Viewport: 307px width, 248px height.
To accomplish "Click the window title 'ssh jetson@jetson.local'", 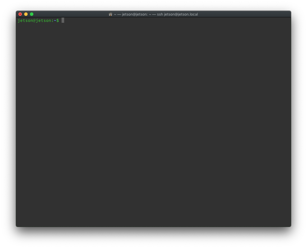I will pyautogui.click(x=178, y=14).
